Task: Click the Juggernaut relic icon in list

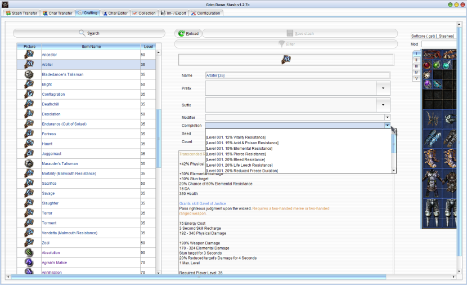Action: tap(29, 154)
